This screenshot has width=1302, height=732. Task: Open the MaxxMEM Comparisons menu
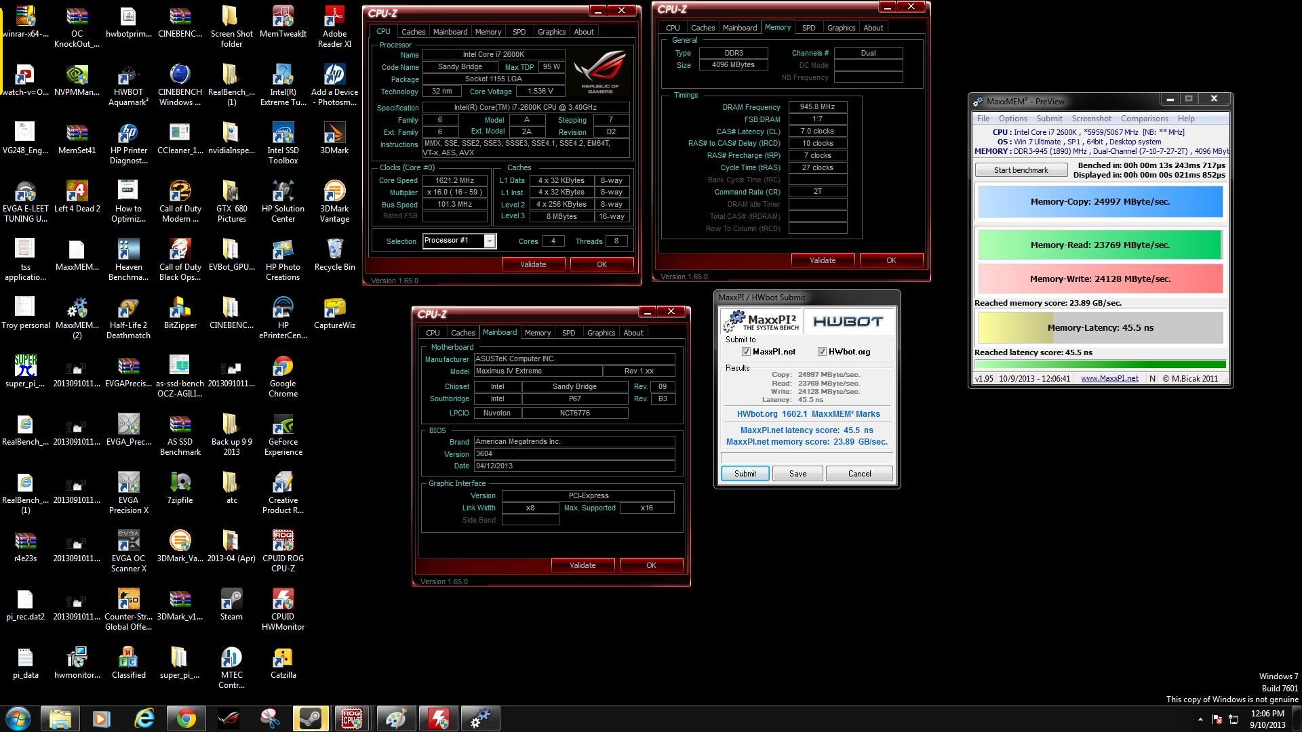1144,119
